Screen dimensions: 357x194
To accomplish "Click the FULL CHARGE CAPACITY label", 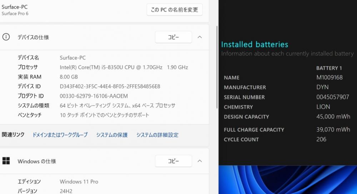I will pos(254,130).
